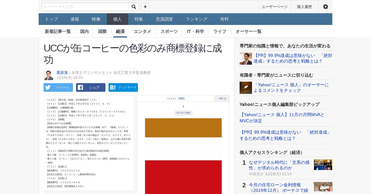
Task: Click the Yahoo author comment feather icon
Action: point(246,88)
